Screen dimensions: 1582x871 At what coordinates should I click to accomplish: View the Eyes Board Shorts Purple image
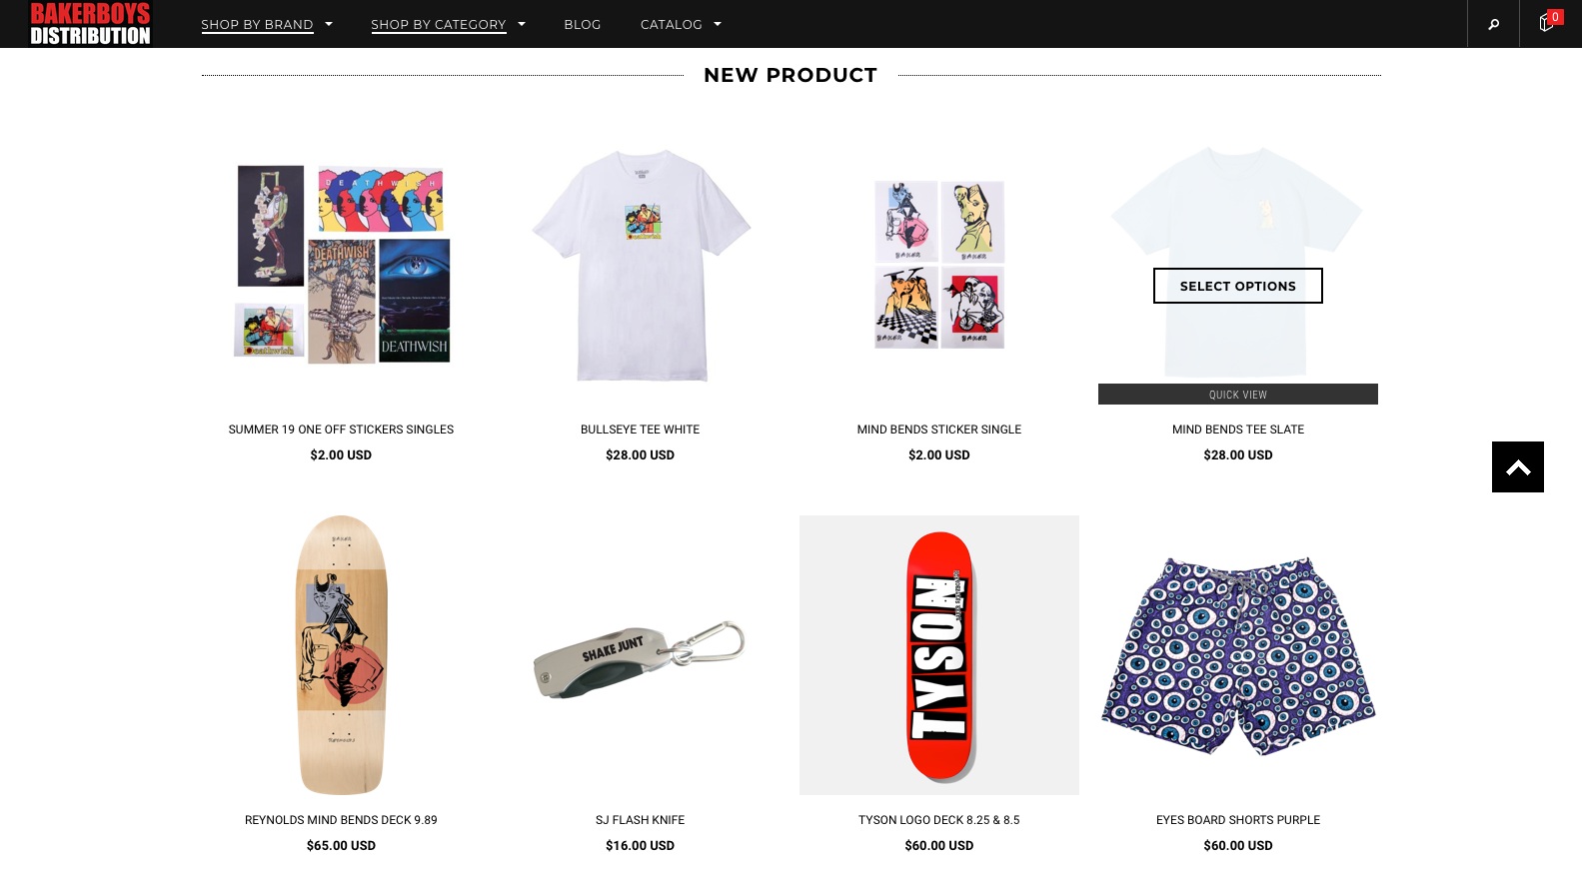coord(1237,655)
